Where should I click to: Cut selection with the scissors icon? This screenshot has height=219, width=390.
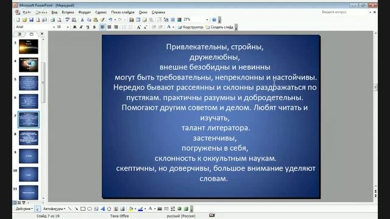82,19
